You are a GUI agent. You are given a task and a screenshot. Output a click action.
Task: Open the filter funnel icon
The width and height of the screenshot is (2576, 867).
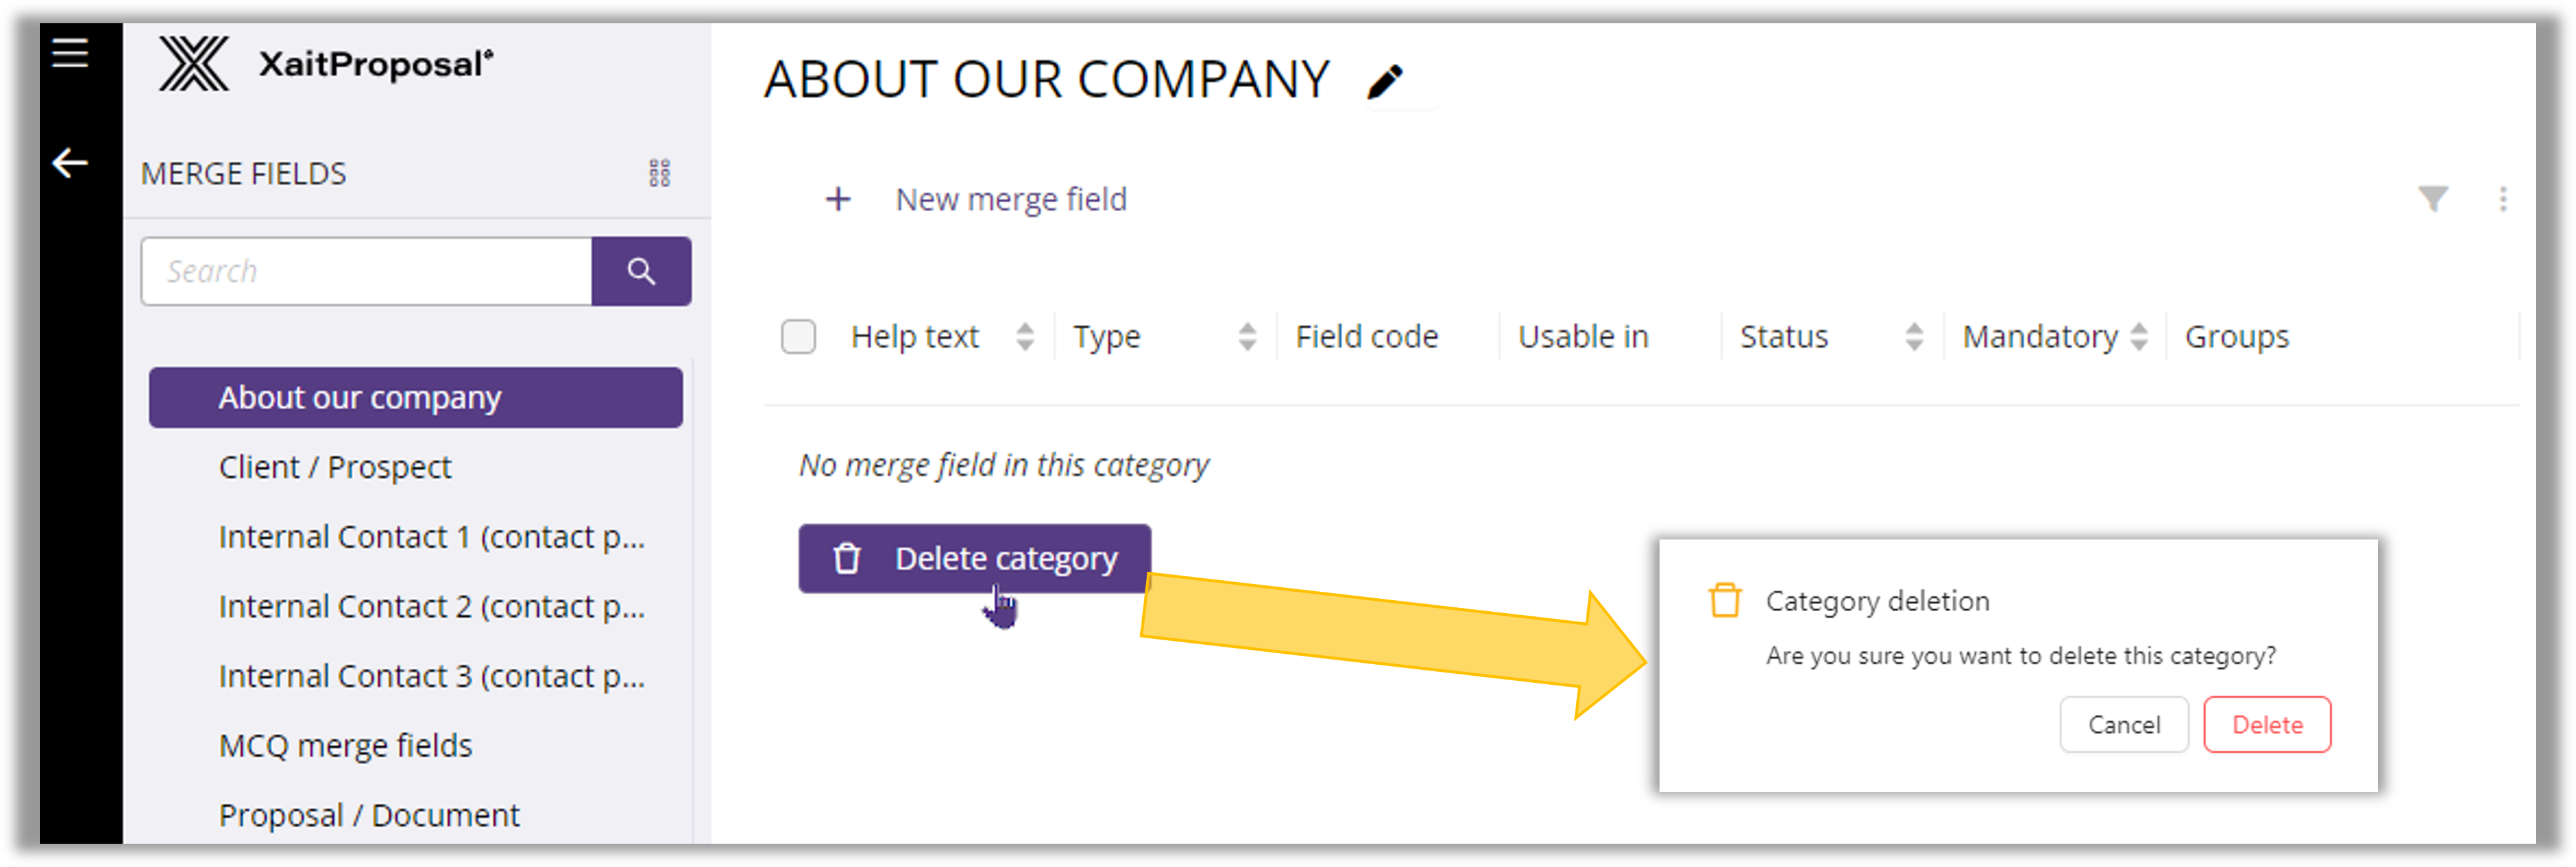pyautogui.click(x=2433, y=199)
